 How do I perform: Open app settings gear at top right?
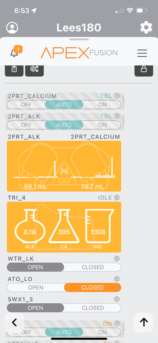pyautogui.click(x=146, y=28)
